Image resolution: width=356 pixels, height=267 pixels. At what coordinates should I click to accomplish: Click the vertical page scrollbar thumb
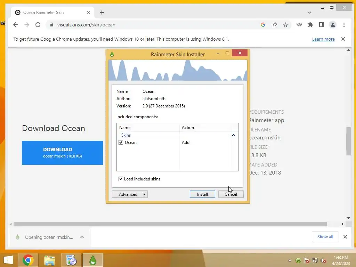tap(348, 141)
